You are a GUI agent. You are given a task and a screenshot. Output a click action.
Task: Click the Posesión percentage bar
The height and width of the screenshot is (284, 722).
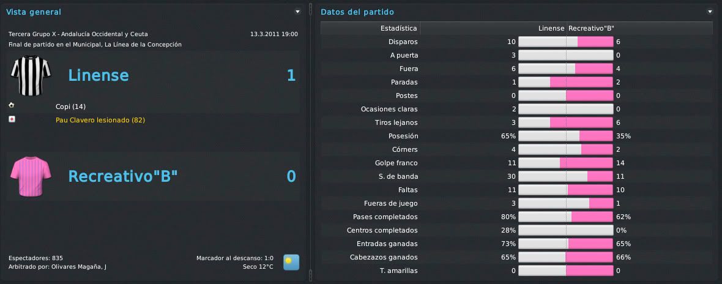(566, 136)
